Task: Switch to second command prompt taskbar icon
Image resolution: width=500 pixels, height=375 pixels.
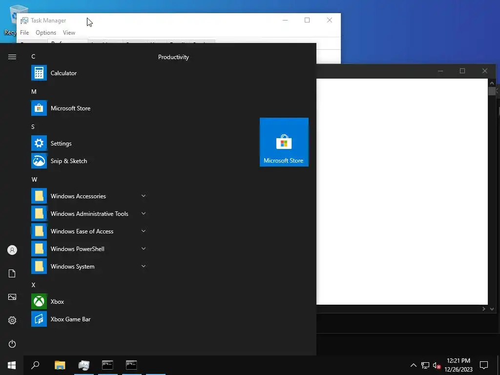Action: (131, 365)
